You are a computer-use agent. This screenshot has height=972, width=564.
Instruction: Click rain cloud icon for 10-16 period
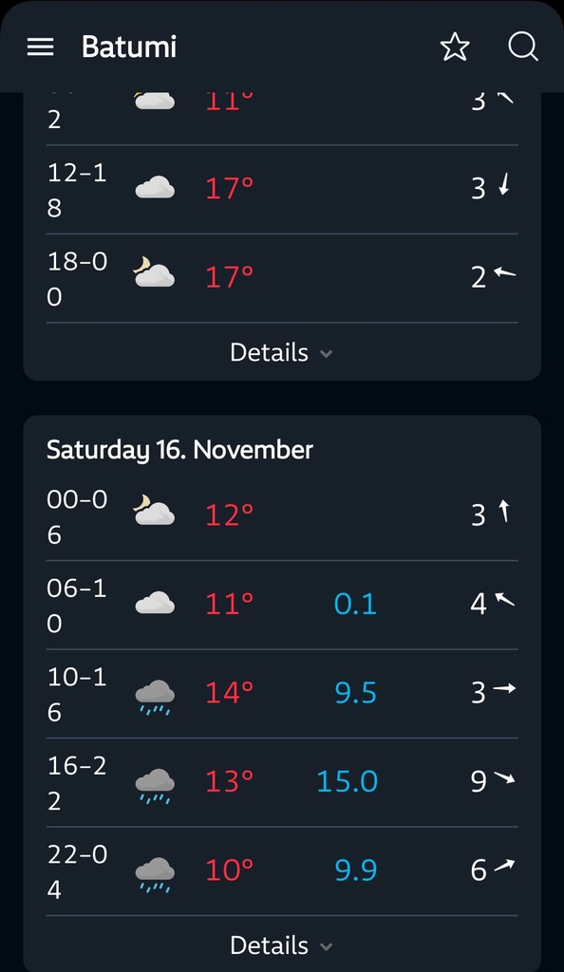(155, 697)
